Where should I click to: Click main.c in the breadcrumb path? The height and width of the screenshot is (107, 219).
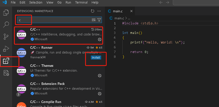click(x=119, y=18)
